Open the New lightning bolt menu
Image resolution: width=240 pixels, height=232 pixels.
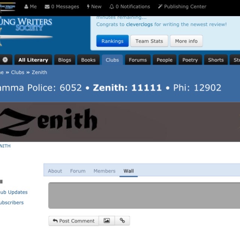click(x=94, y=7)
